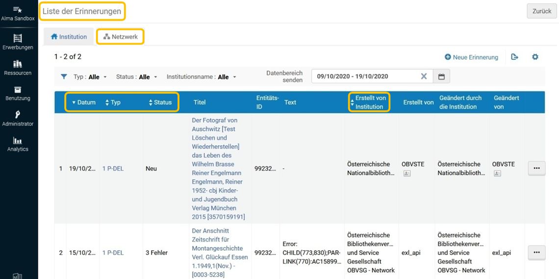This screenshot has height=279, width=559.
Task: Open the table settings gear icon
Action: coord(535,57)
